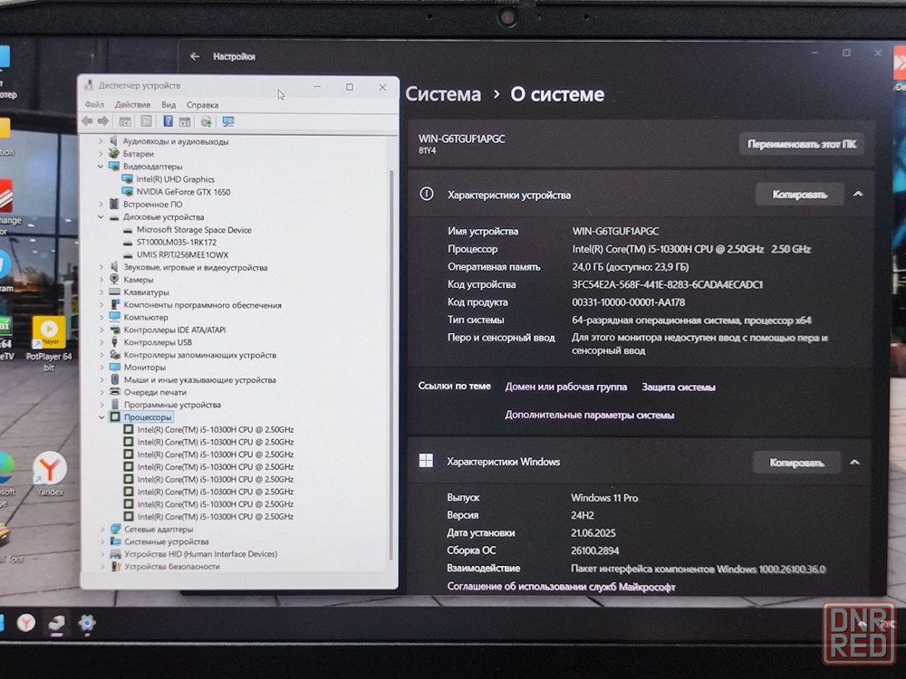The height and width of the screenshot is (679, 906).
Task: Click Yandex Browser icon in taskbar
Action: (x=26, y=623)
